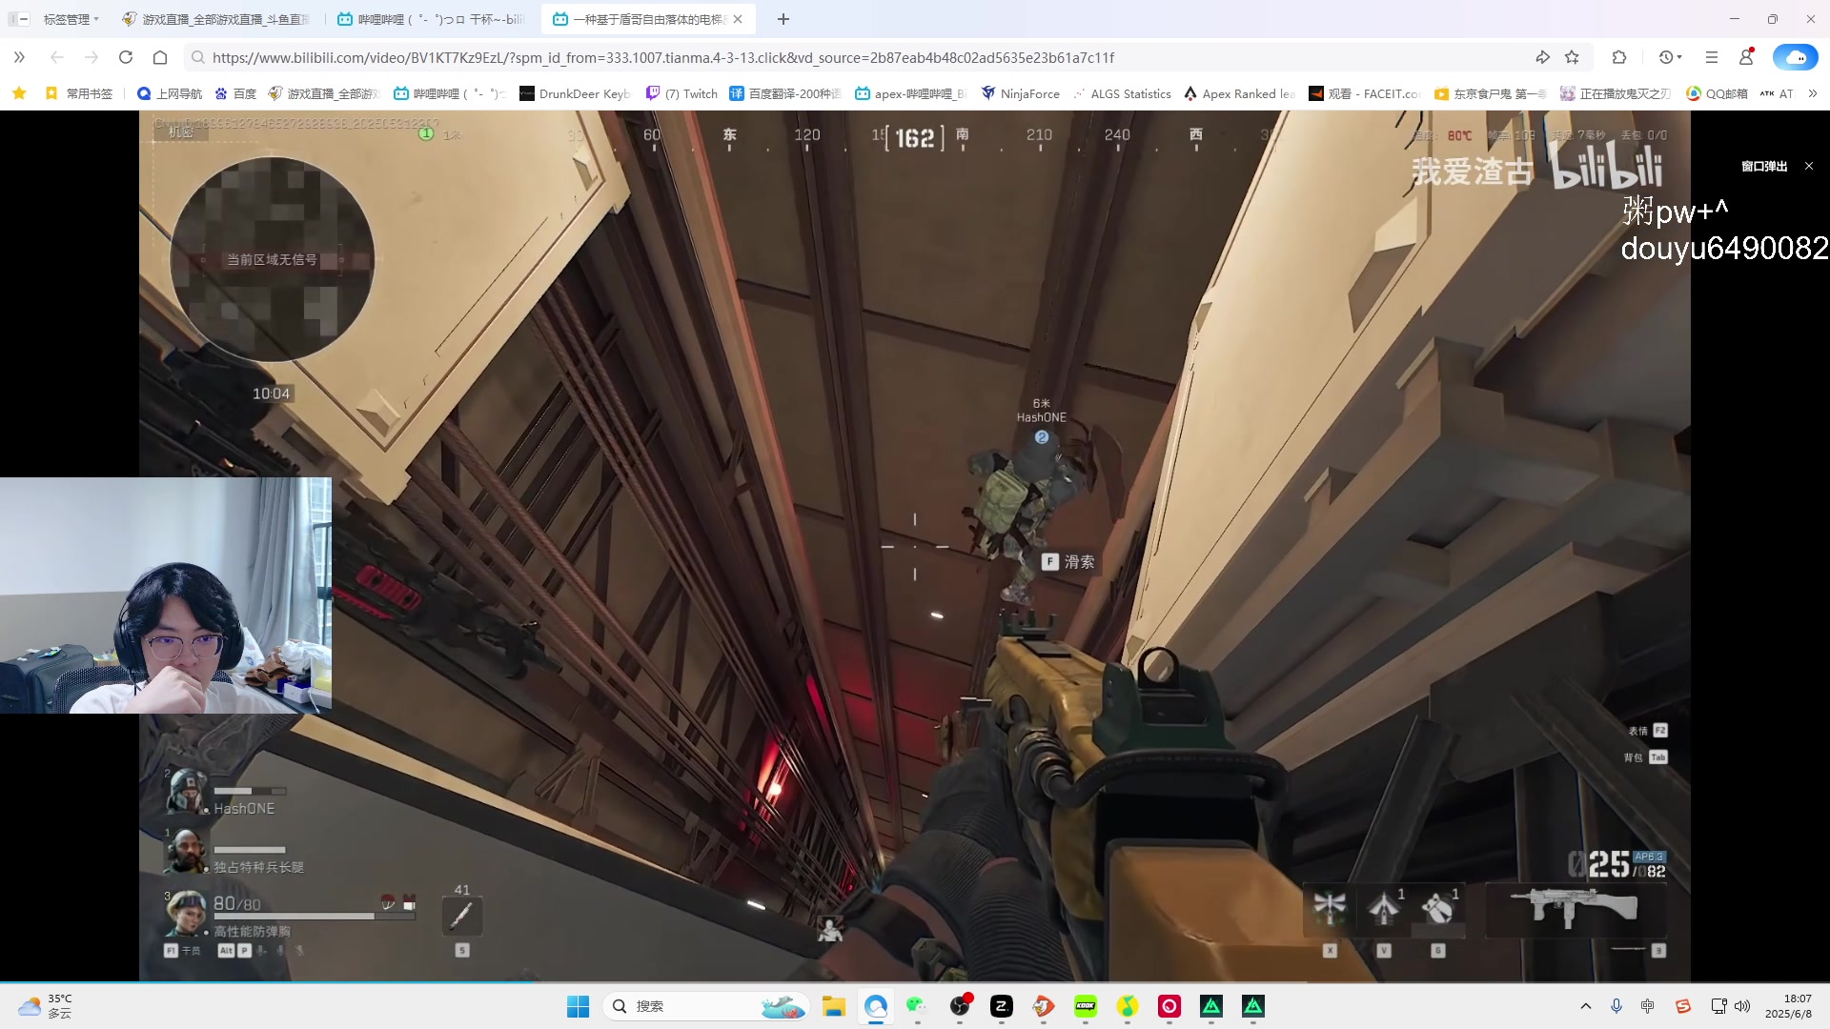Open the 常用书签 bookmarks folder
Viewport: 1830px width, 1029px height.
coord(79,93)
